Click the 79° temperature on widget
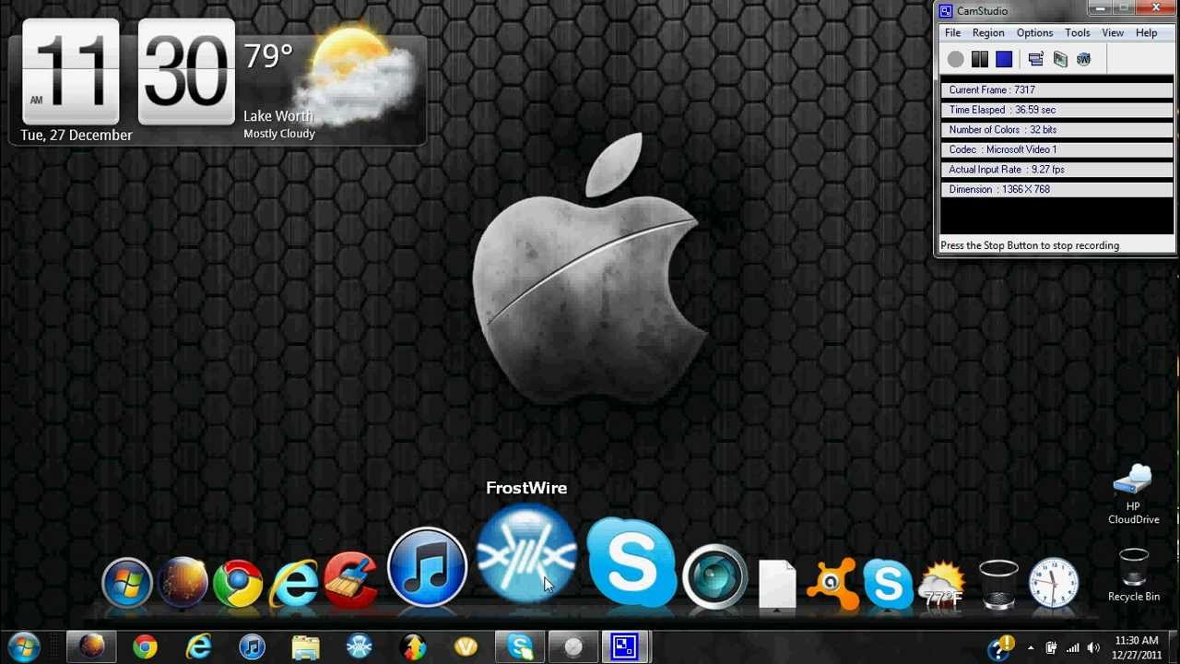 click(268, 56)
